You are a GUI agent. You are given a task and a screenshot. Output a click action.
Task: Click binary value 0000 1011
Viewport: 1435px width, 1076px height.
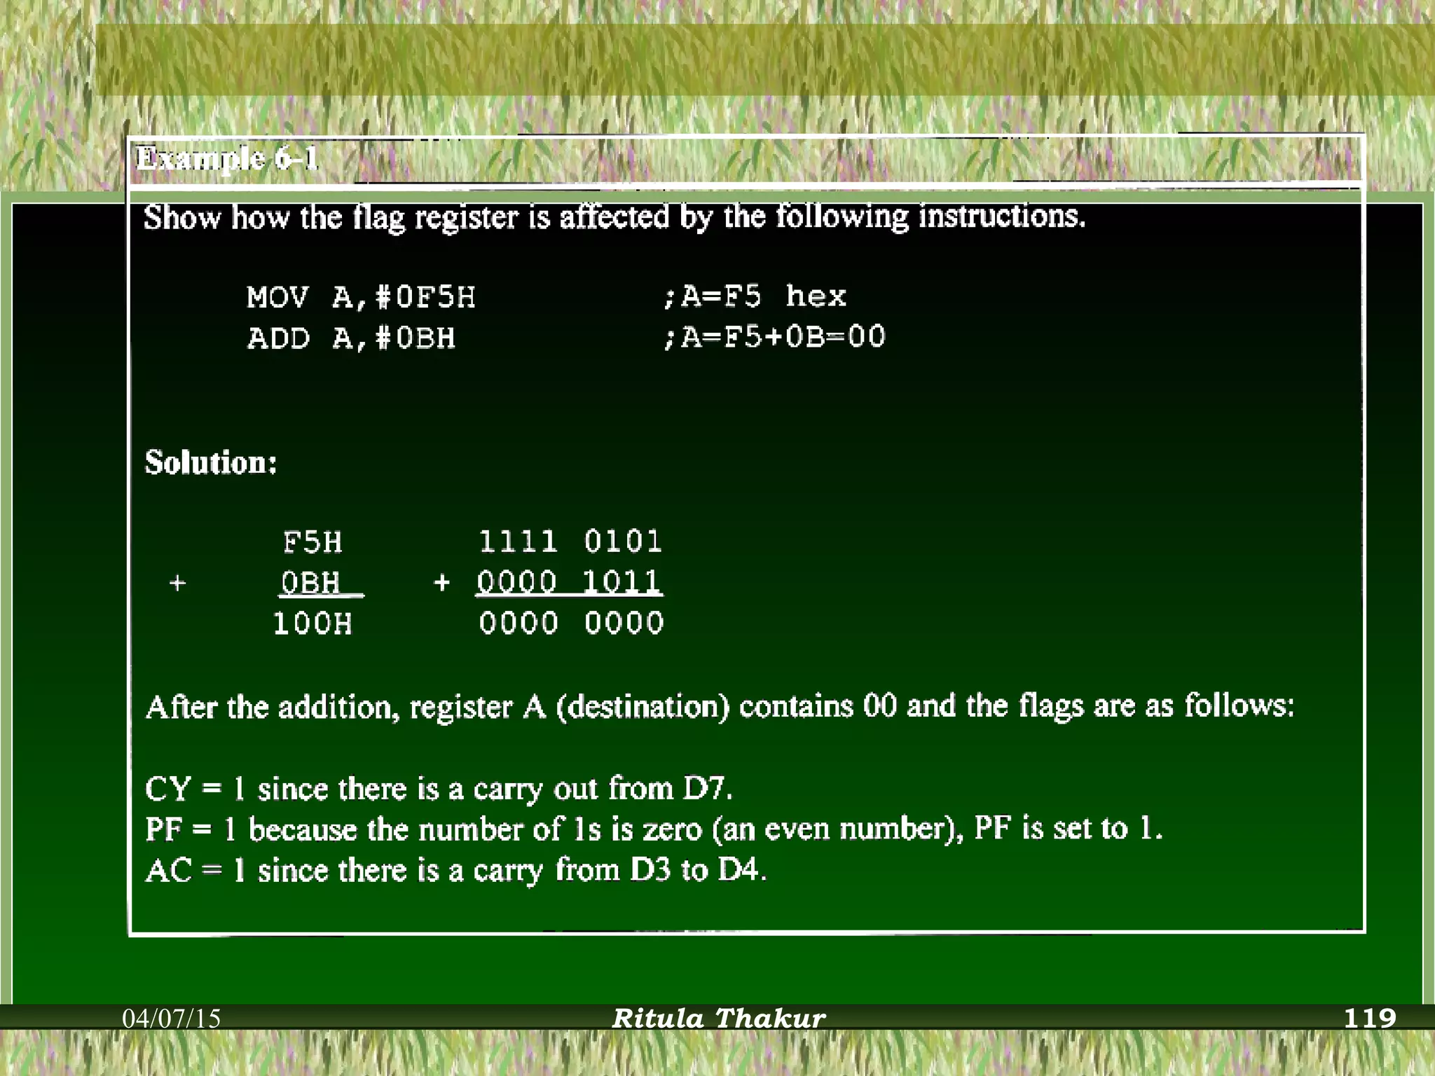(x=569, y=582)
